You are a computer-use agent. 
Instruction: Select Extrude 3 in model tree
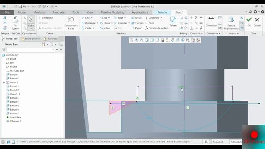pos(13,98)
